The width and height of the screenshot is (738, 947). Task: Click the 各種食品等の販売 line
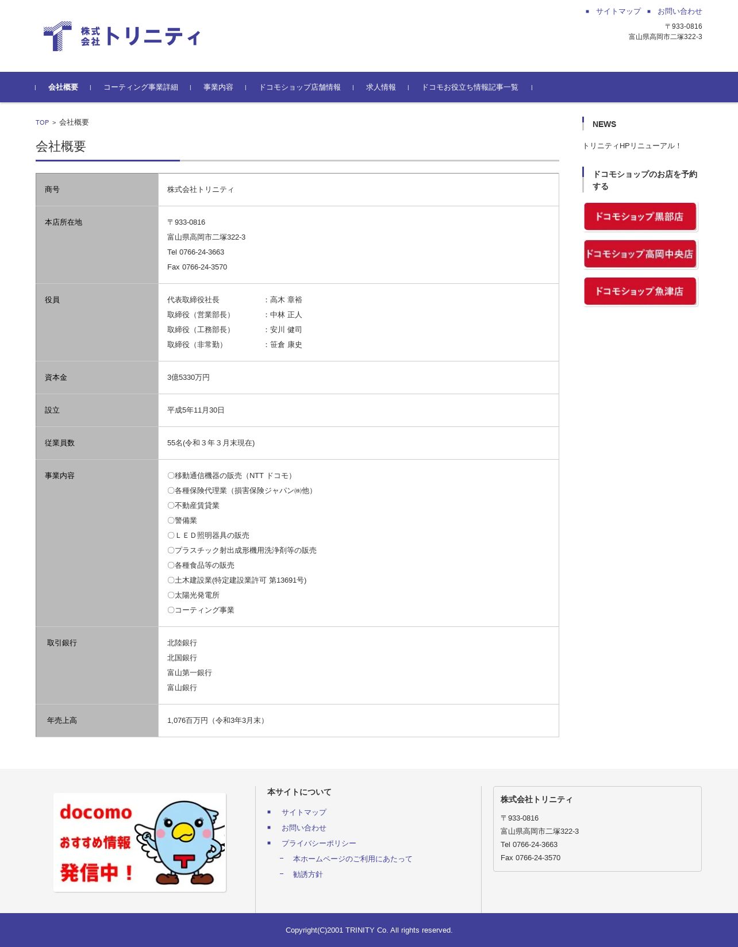pyautogui.click(x=201, y=565)
